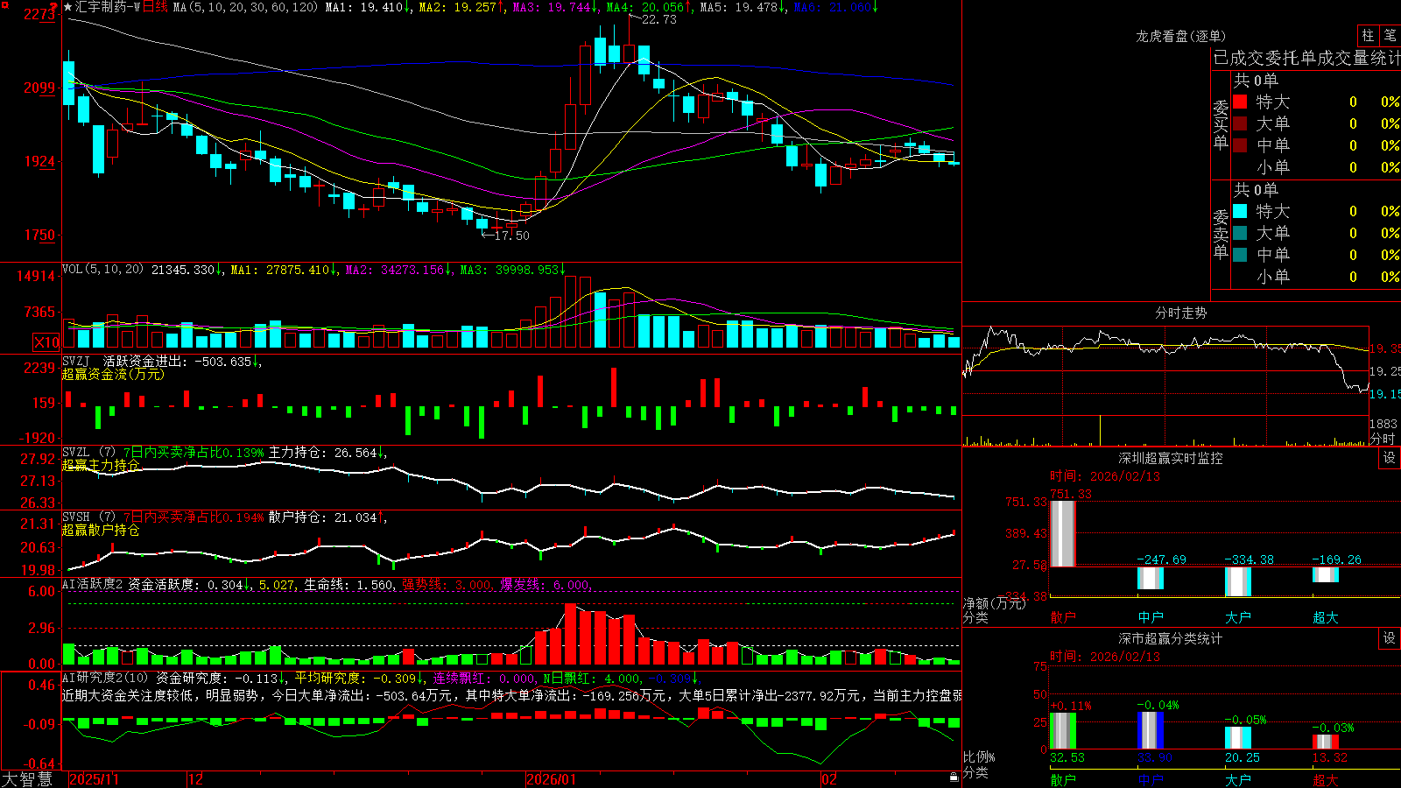
Task: Click the lock icon on the date axis
Action: coord(954,777)
